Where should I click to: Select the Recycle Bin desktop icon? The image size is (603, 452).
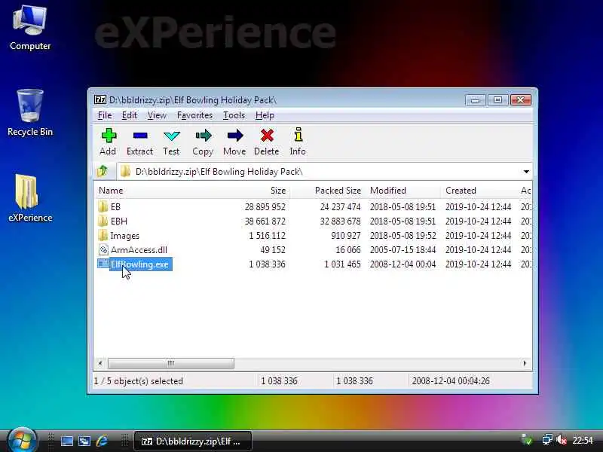click(x=30, y=113)
